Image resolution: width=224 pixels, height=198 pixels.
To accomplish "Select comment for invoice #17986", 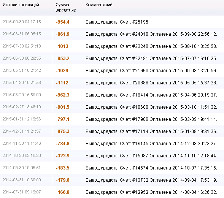I will pos(151,119).
